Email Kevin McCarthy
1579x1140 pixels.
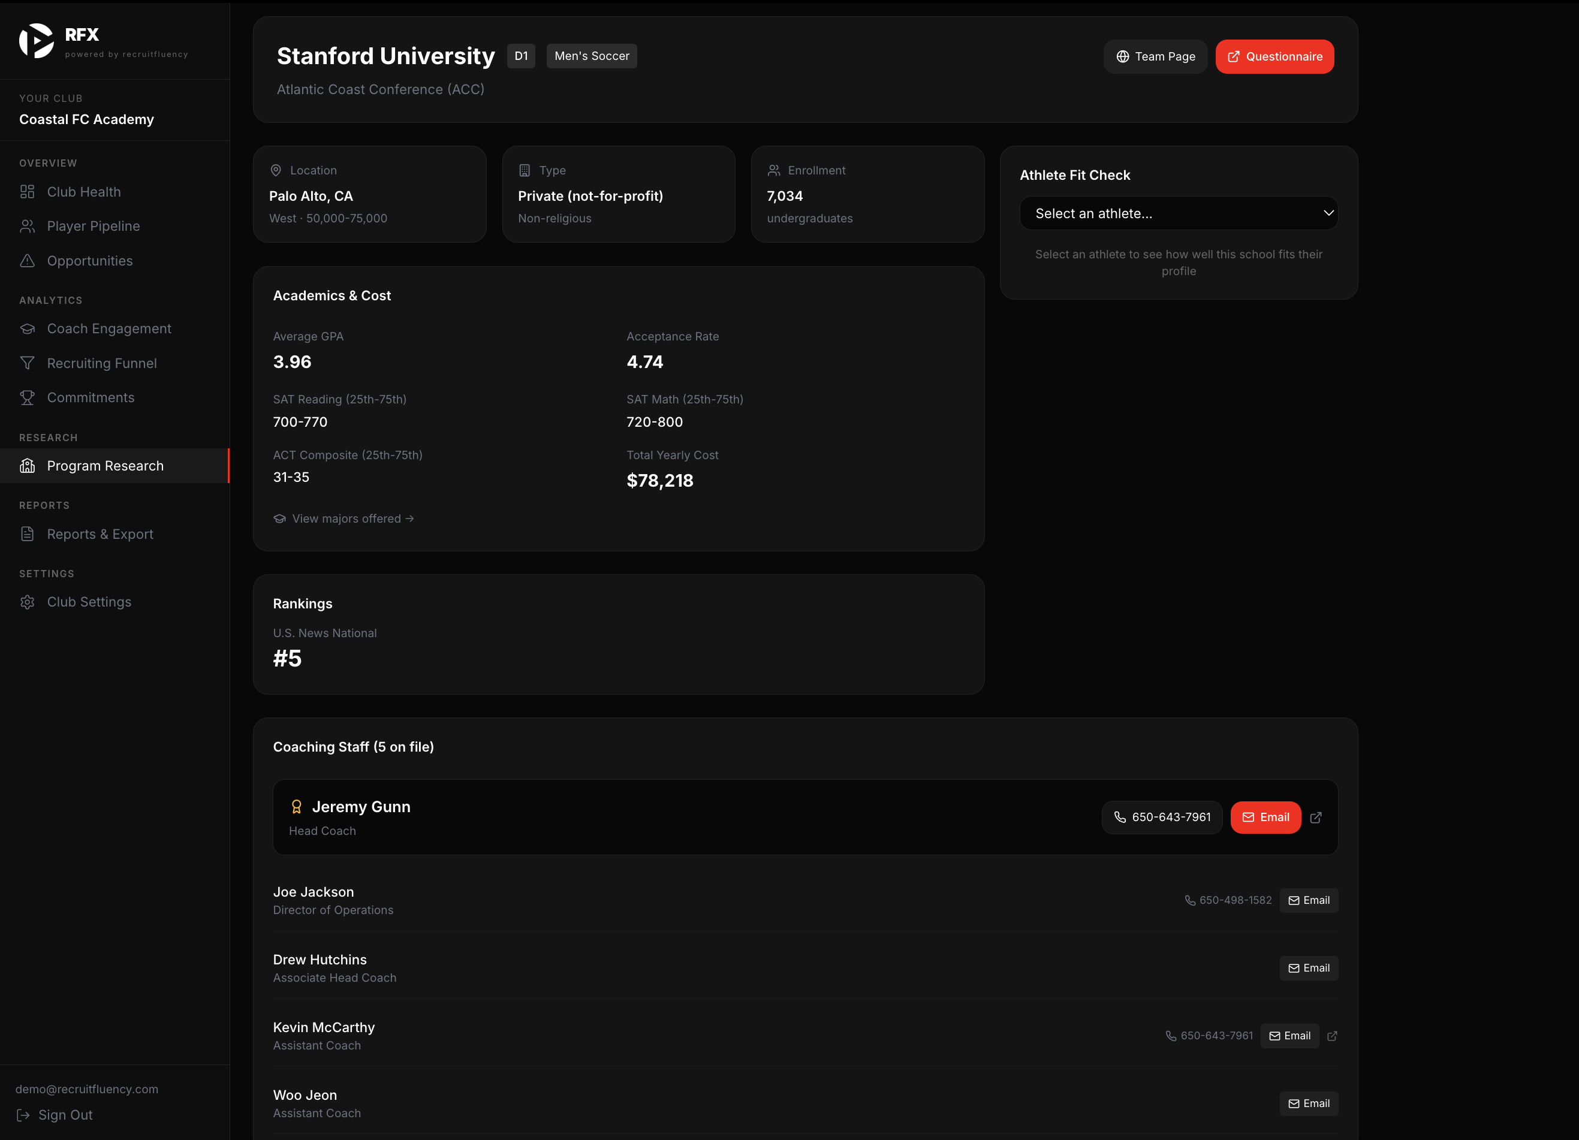1289,1036
